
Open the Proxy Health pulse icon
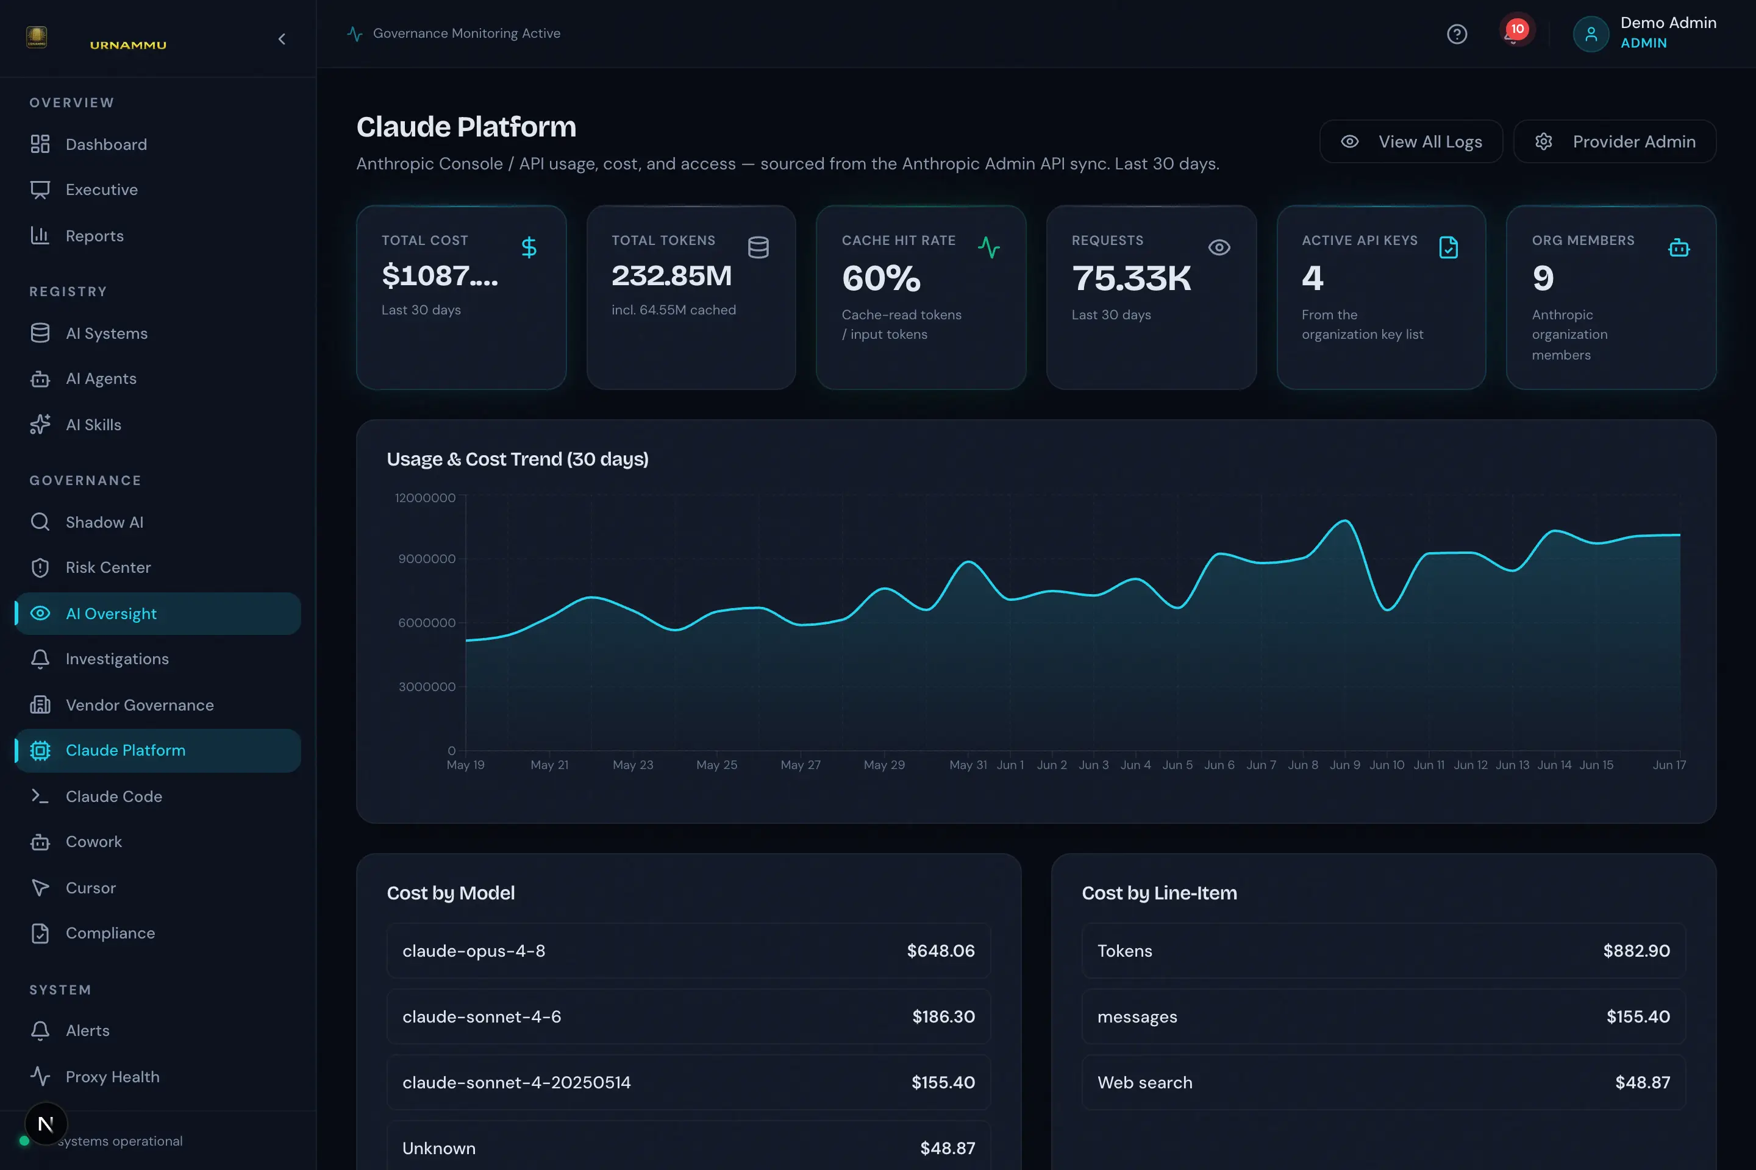tap(40, 1076)
